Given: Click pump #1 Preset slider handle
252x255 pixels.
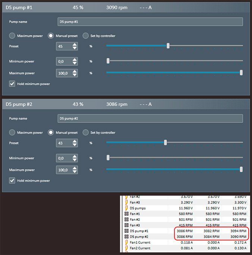Looking at the screenshot, I should 168,46.
